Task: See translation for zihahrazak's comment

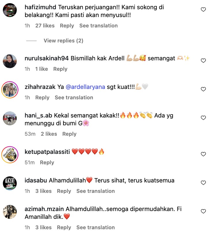Action: pos(74,98)
